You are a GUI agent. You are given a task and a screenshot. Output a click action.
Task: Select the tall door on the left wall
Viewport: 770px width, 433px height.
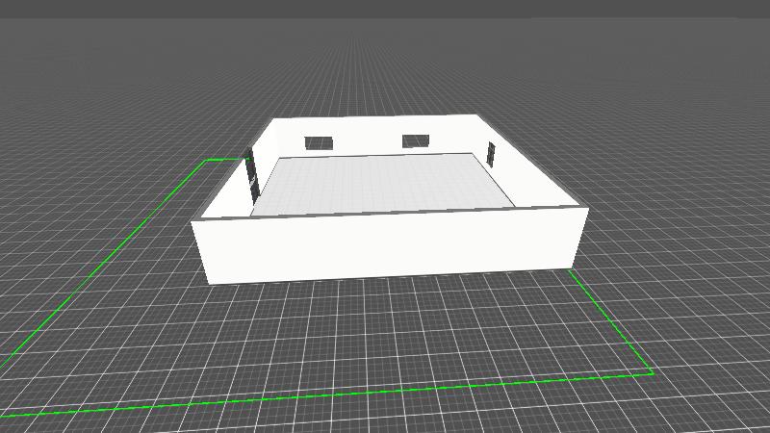click(252, 174)
